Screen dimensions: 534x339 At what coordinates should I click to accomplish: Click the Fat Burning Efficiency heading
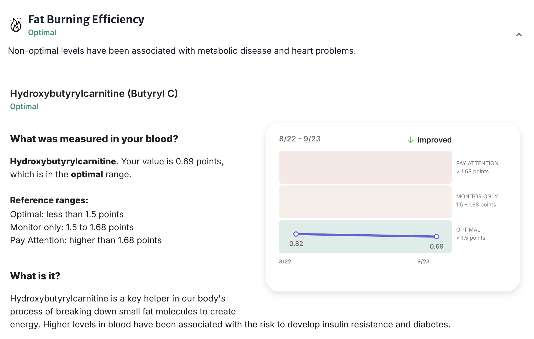86,19
